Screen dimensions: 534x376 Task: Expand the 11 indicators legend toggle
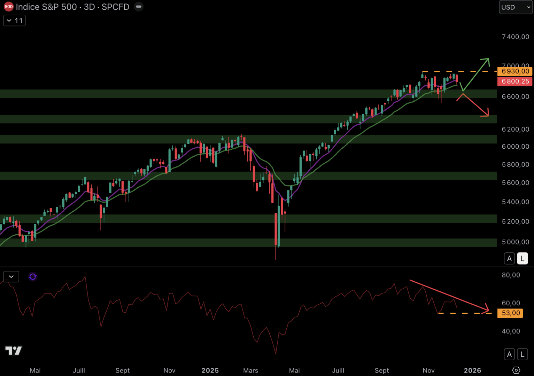(15, 21)
